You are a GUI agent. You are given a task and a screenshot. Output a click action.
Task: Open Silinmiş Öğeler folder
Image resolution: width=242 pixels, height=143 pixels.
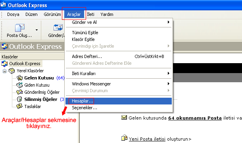click(x=41, y=99)
